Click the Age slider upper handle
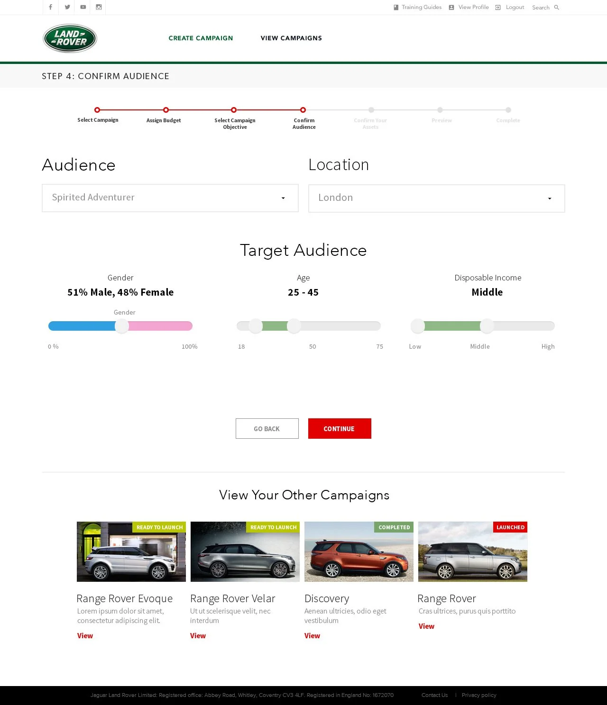The image size is (607, 705). pyautogui.click(x=294, y=326)
